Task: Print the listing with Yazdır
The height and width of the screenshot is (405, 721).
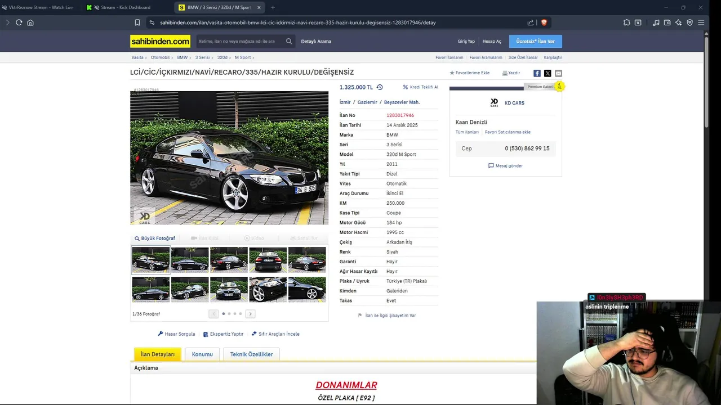Action: (511, 73)
